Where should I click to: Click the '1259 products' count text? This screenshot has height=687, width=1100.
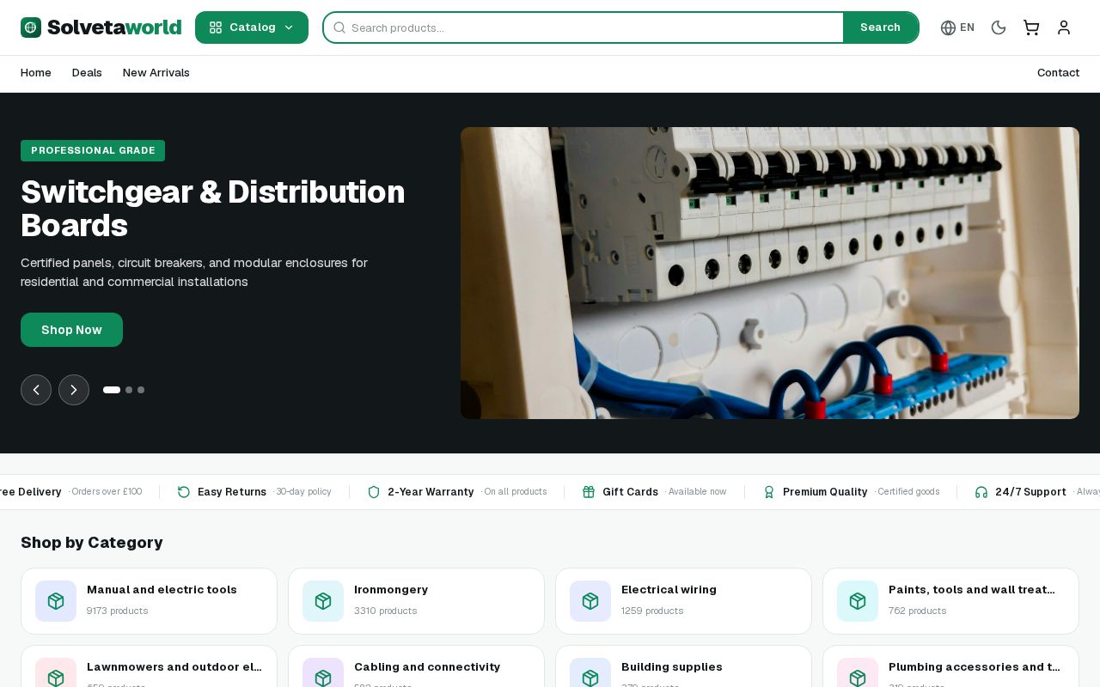pos(652,611)
